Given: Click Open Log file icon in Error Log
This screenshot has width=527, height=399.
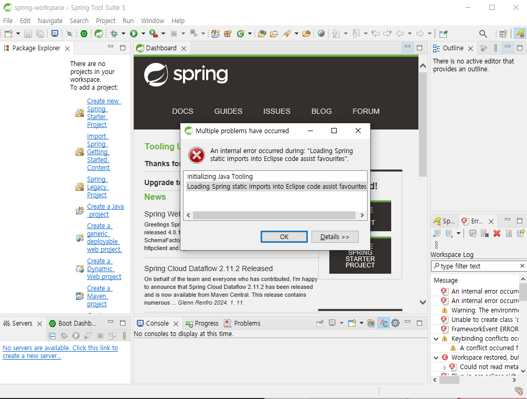Looking at the screenshot, I should (x=509, y=233).
